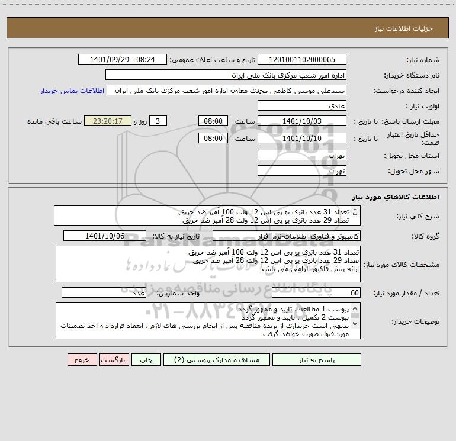Click need date field 1401/10/06
Screen dimensions: 456x441
(105, 236)
